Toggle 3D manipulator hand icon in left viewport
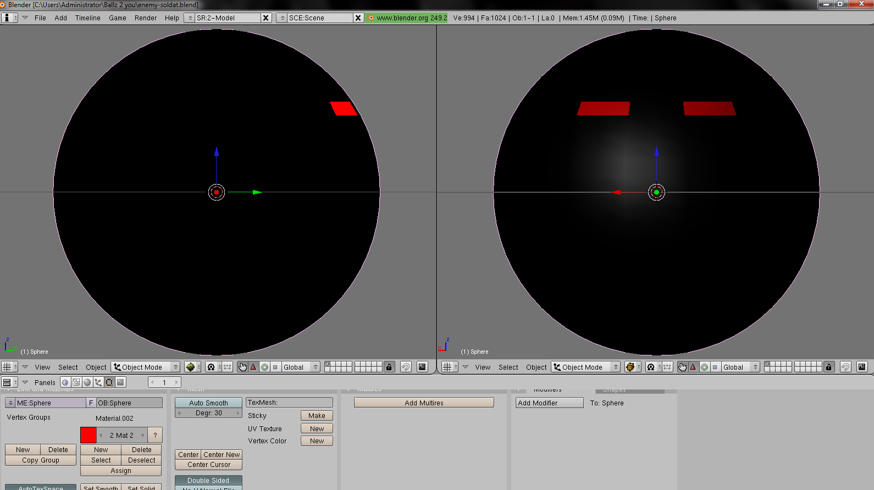 (242, 367)
